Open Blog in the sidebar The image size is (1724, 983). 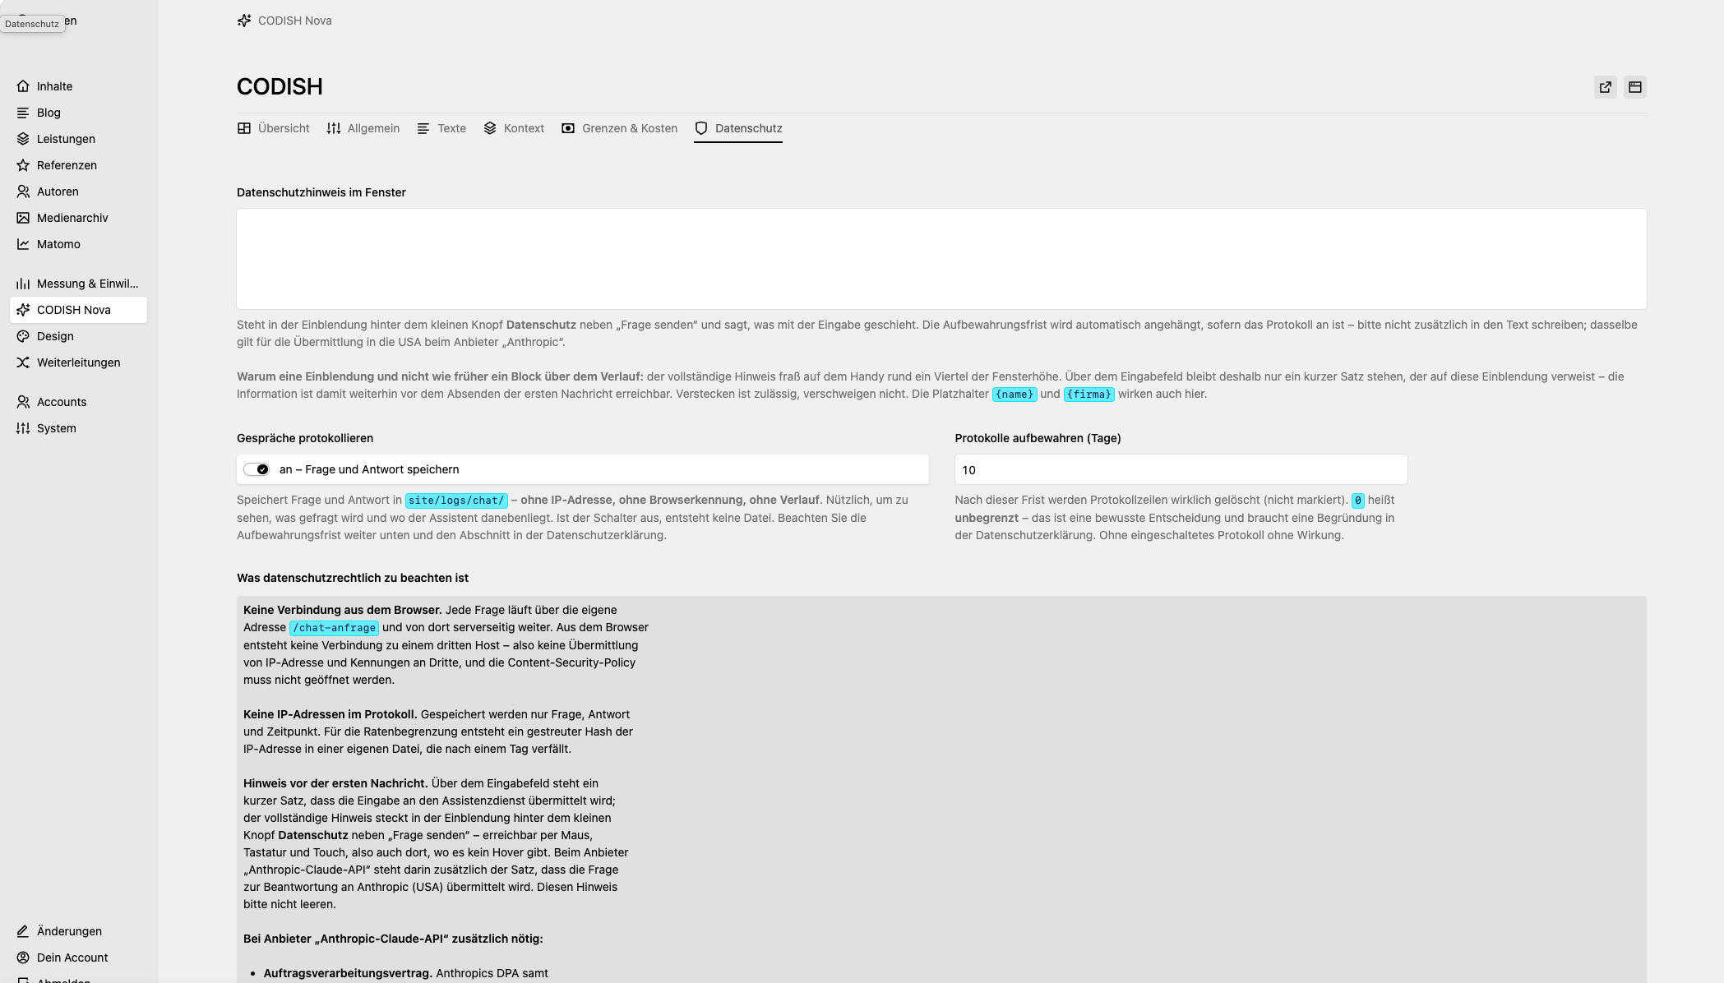78,113
